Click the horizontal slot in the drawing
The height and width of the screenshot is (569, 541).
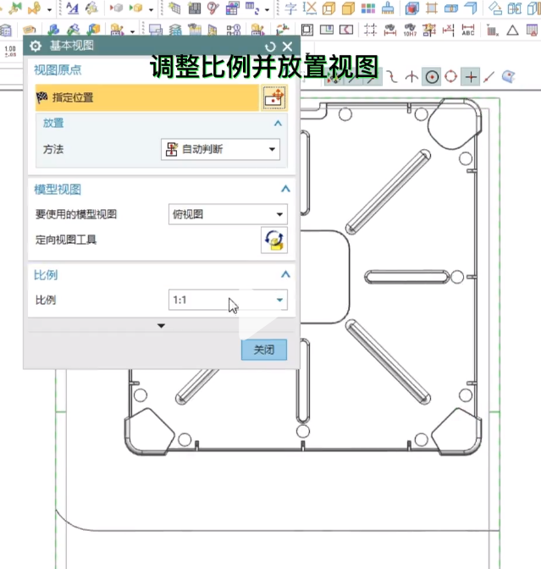[406, 277]
